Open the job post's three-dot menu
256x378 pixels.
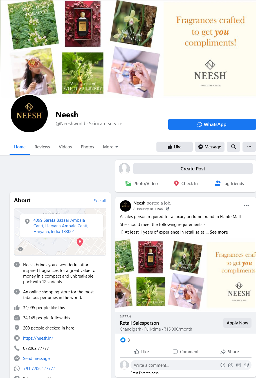tap(246, 205)
